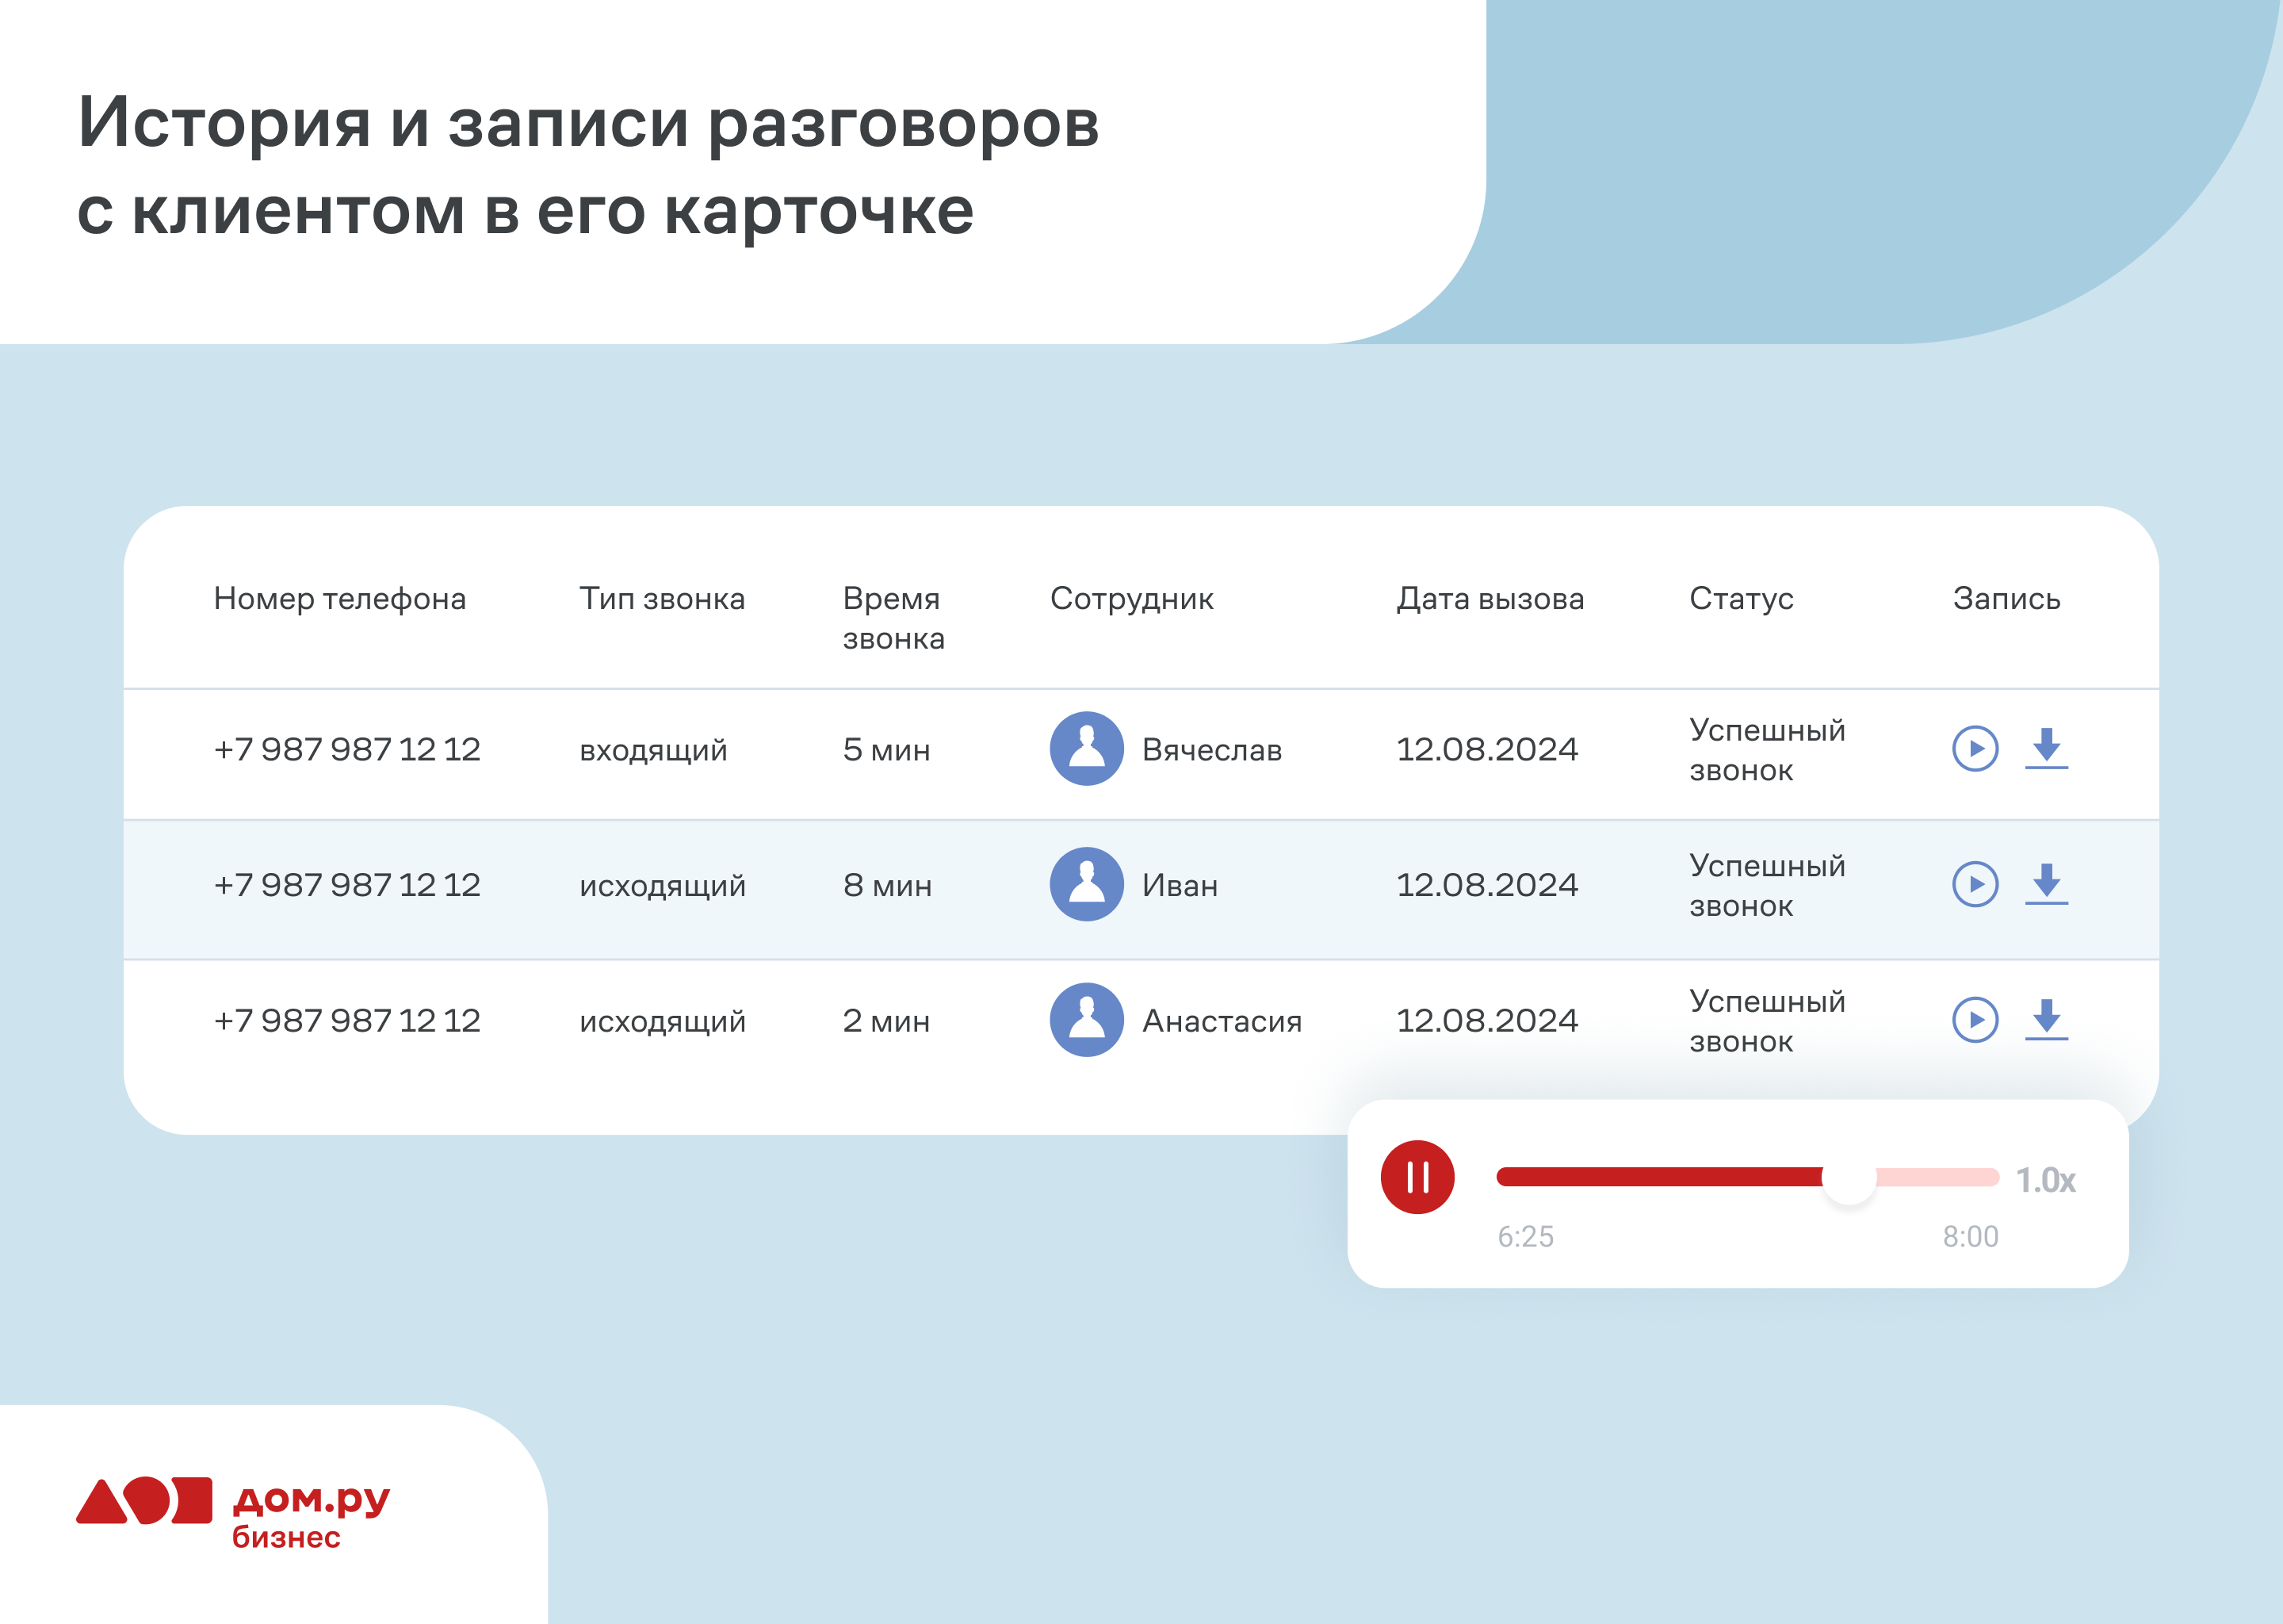Click Иван's employee avatar icon
This screenshot has width=2283, height=1624.
coord(1087,884)
